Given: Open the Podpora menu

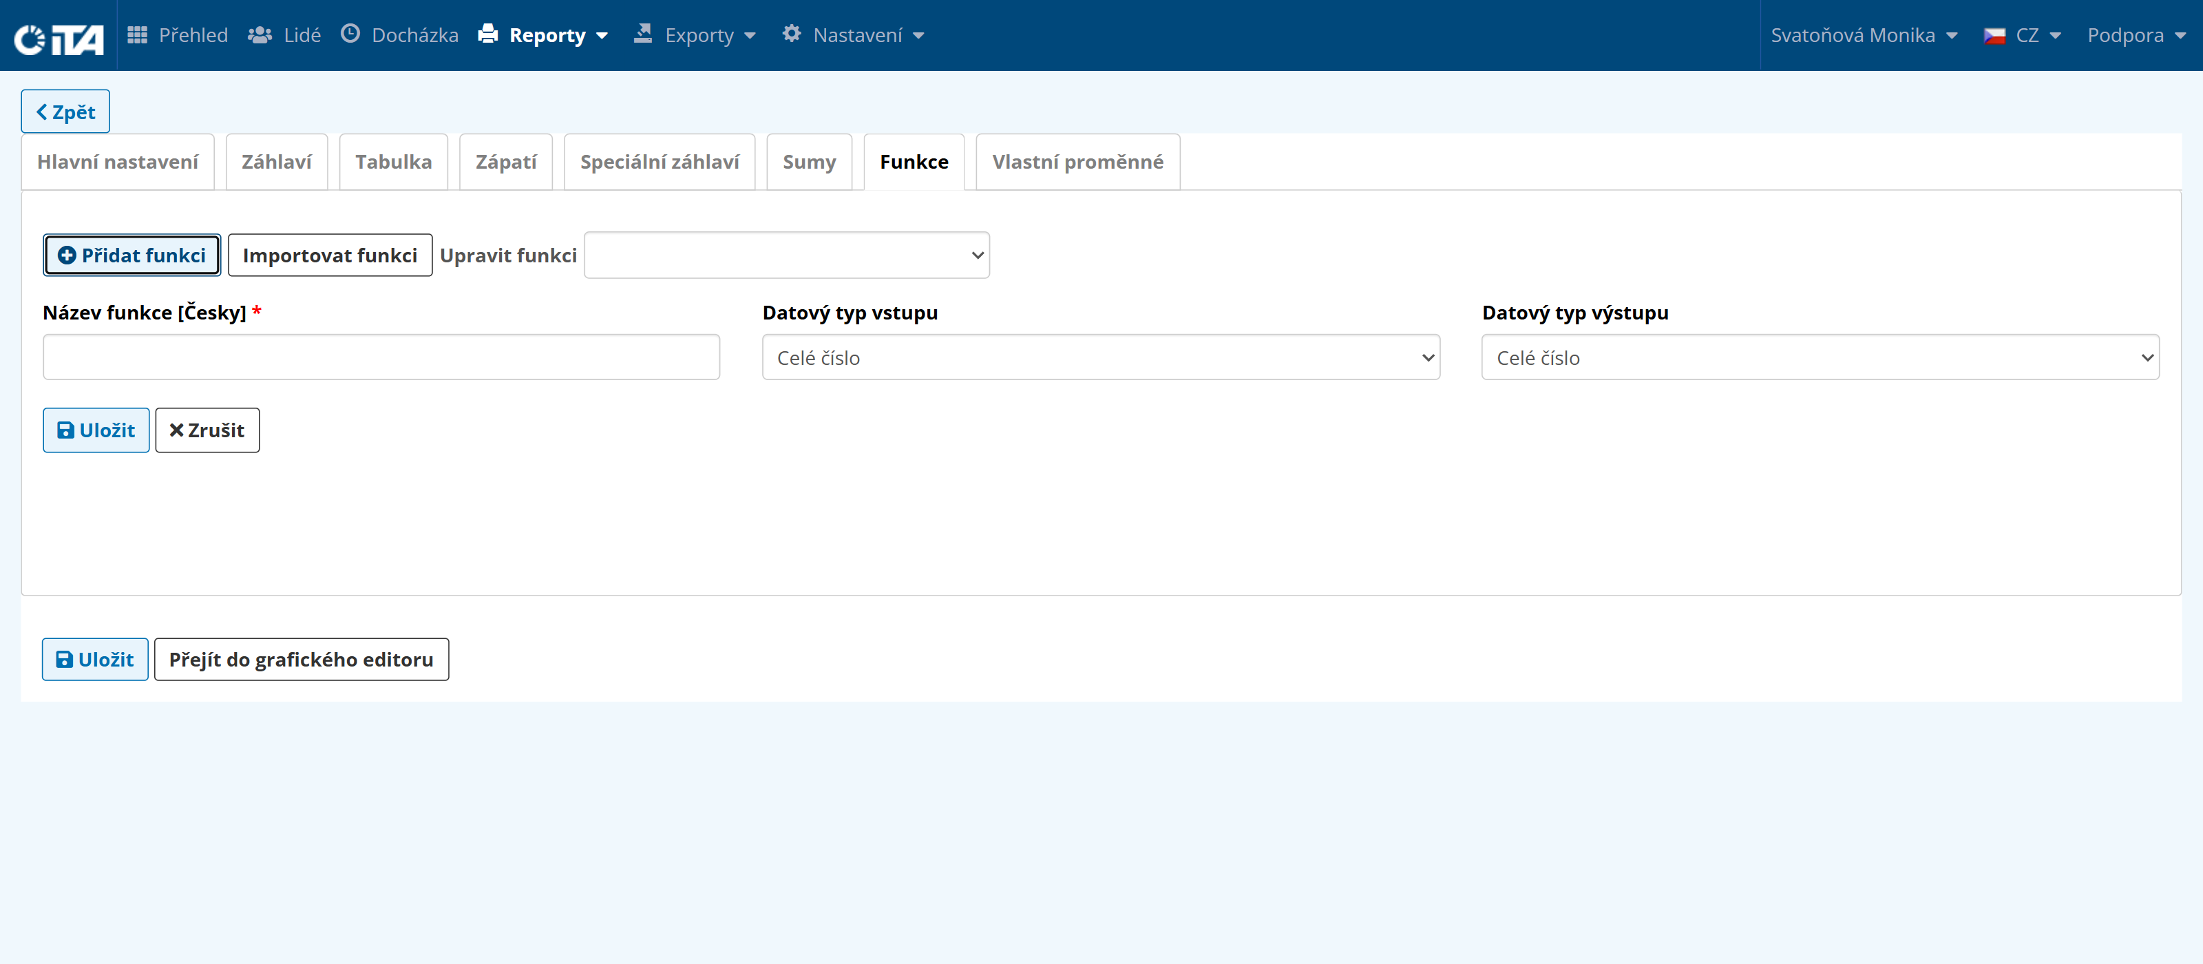Looking at the screenshot, I should coord(2136,35).
